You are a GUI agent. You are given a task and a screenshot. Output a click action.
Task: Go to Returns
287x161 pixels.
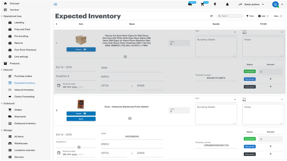19,43
